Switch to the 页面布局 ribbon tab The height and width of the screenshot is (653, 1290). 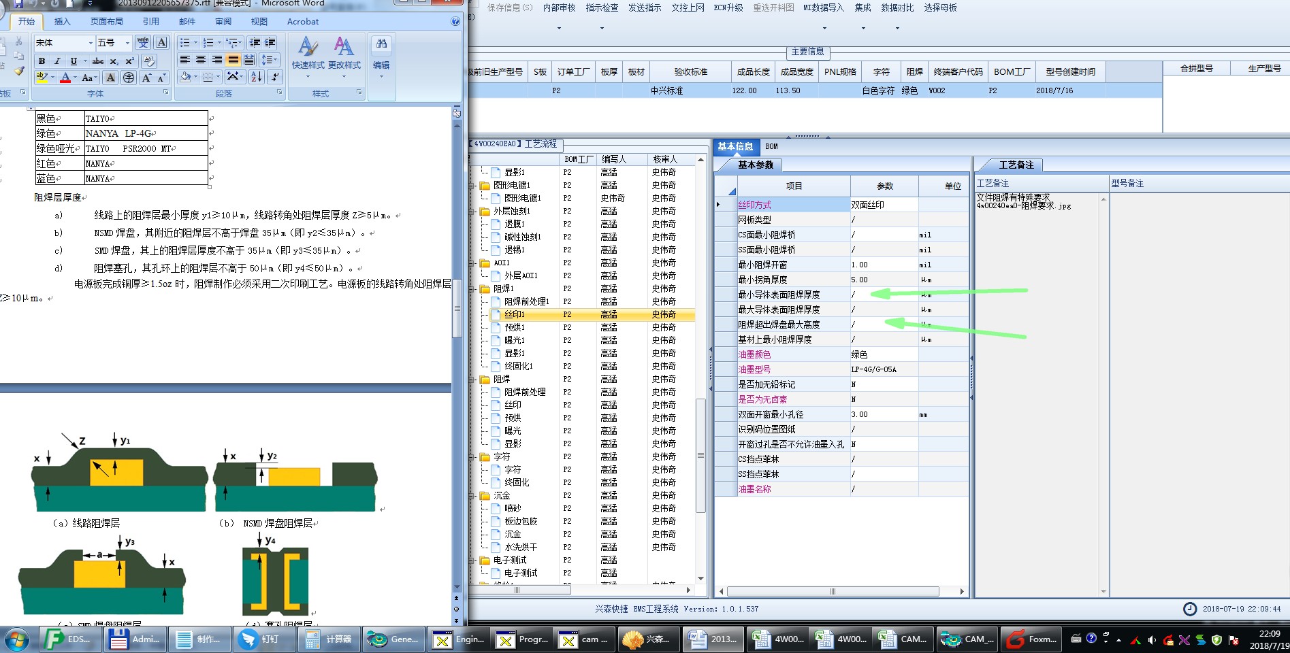point(107,22)
